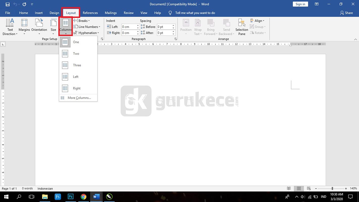359x202 pixels.
Task: Select the Hyphenation icon
Action: [87, 33]
